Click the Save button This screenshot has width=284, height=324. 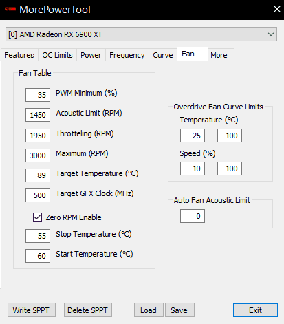tap(179, 310)
